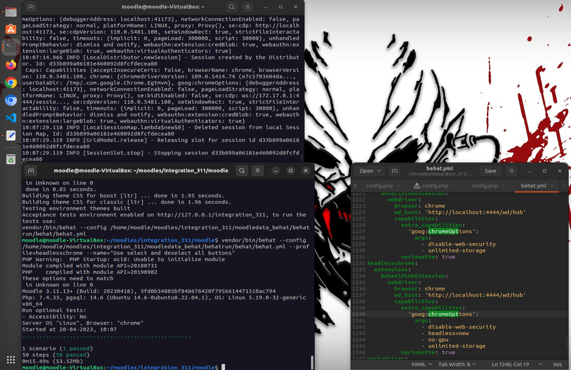Click 'no-gpu' argument line in editor
The width and height of the screenshot is (571, 370).
coord(438,340)
